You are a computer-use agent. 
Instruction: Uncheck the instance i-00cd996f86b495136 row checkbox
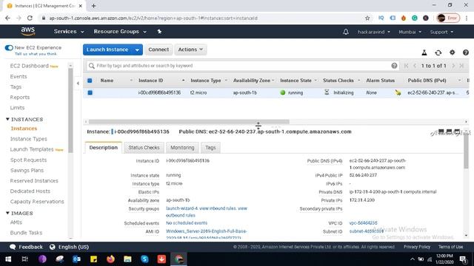pyautogui.click(x=90, y=92)
